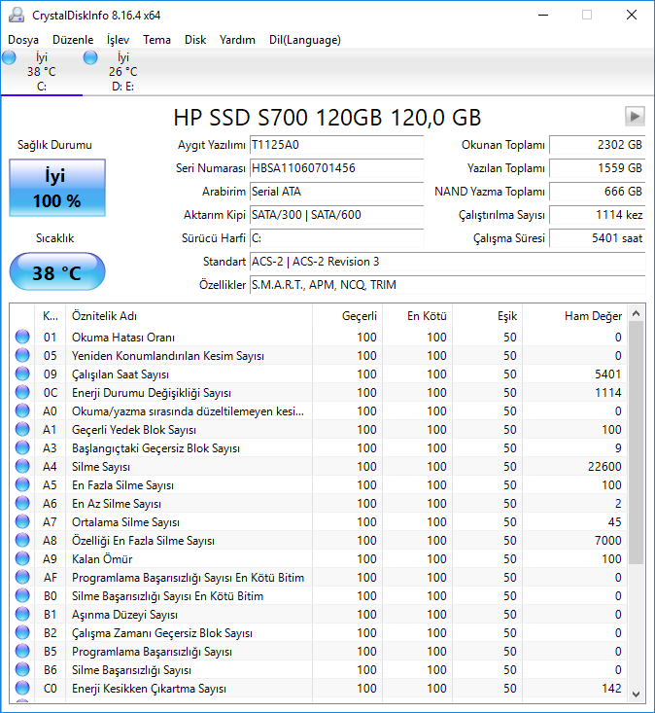The image size is (655, 713).
Task: Click the Eşik column header
Action: click(x=488, y=315)
